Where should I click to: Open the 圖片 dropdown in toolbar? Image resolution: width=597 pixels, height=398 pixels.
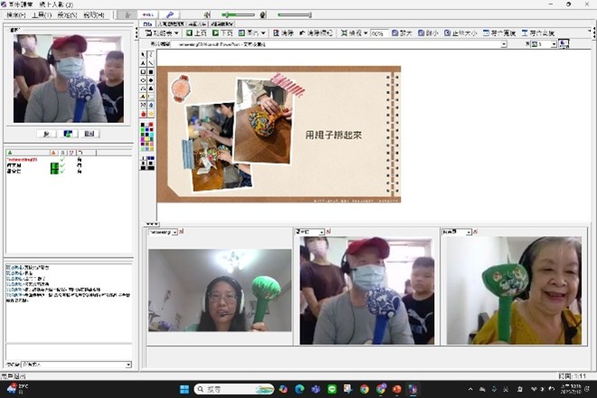click(252, 33)
